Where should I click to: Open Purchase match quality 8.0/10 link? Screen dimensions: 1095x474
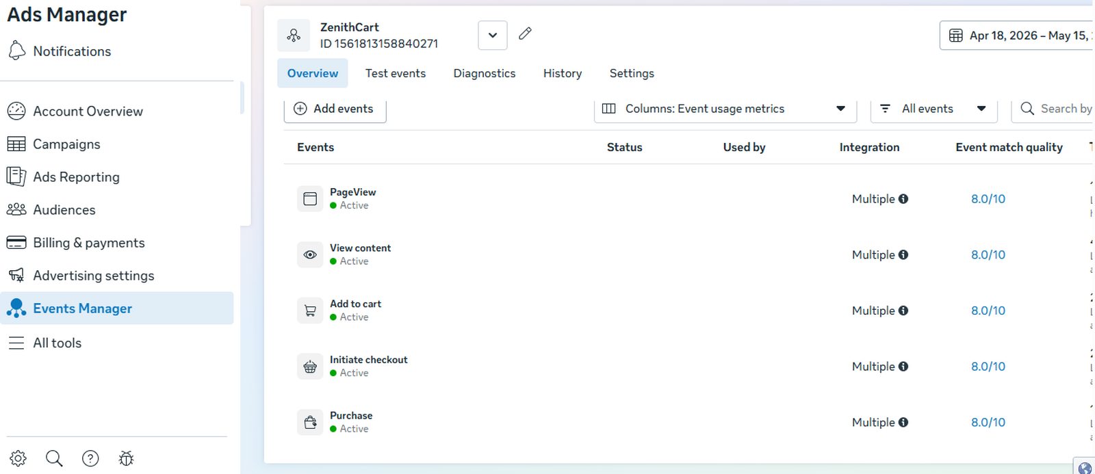click(x=988, y=423)
